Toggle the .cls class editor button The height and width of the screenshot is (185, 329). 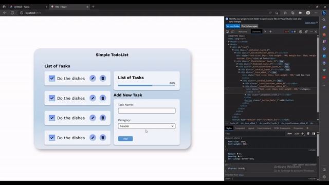297,134
